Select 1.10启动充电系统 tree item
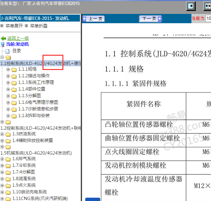 coord(30,192)
